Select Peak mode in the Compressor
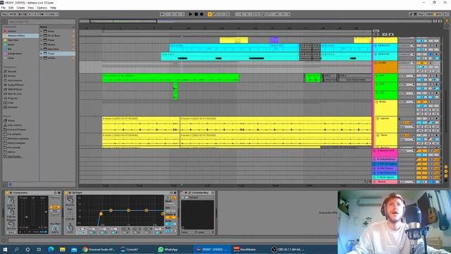451x254 pixels. point(55,207)
